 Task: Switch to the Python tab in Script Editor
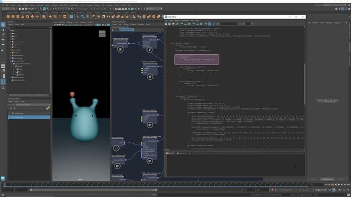pyautogui.click(x=180, y=153)
